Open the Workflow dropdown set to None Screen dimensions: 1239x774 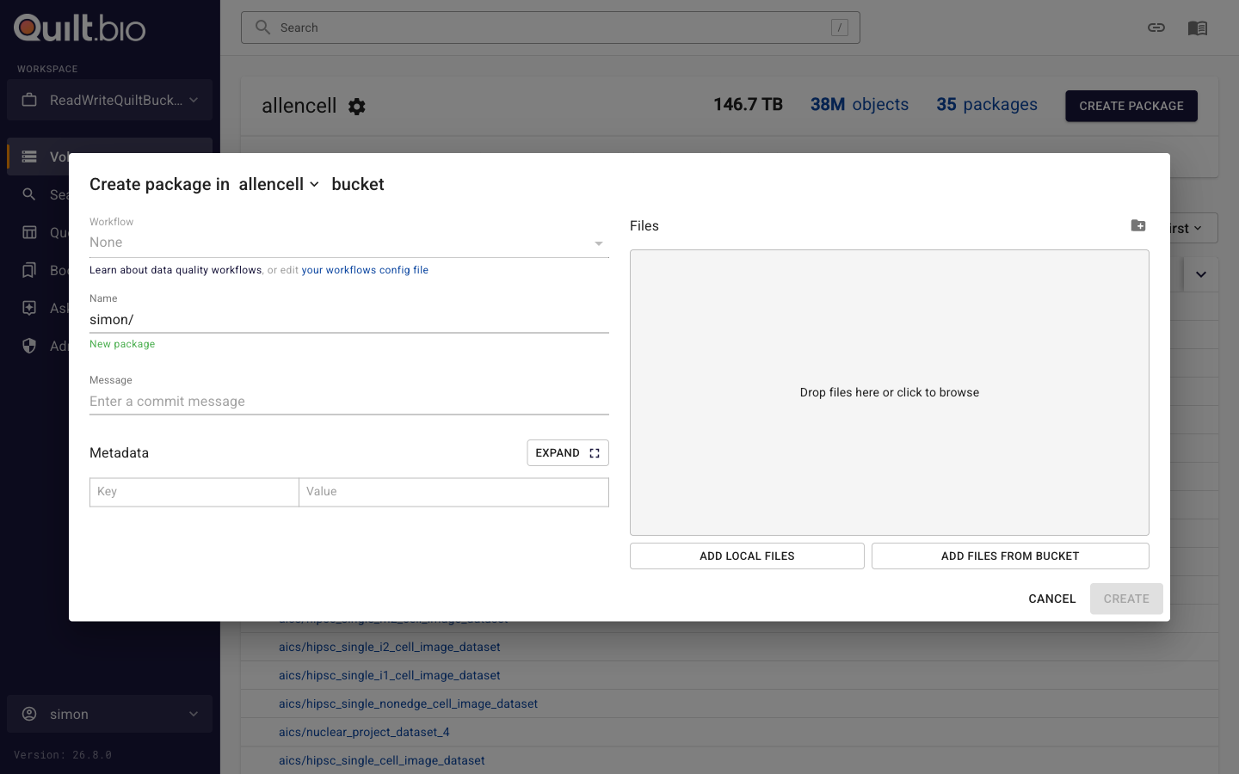(x=349, y=243)
